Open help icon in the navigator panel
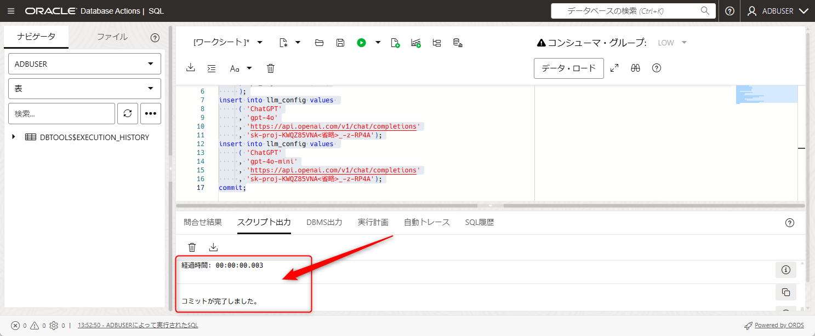Viewport: 815px width, 336px height. (155, 38)
